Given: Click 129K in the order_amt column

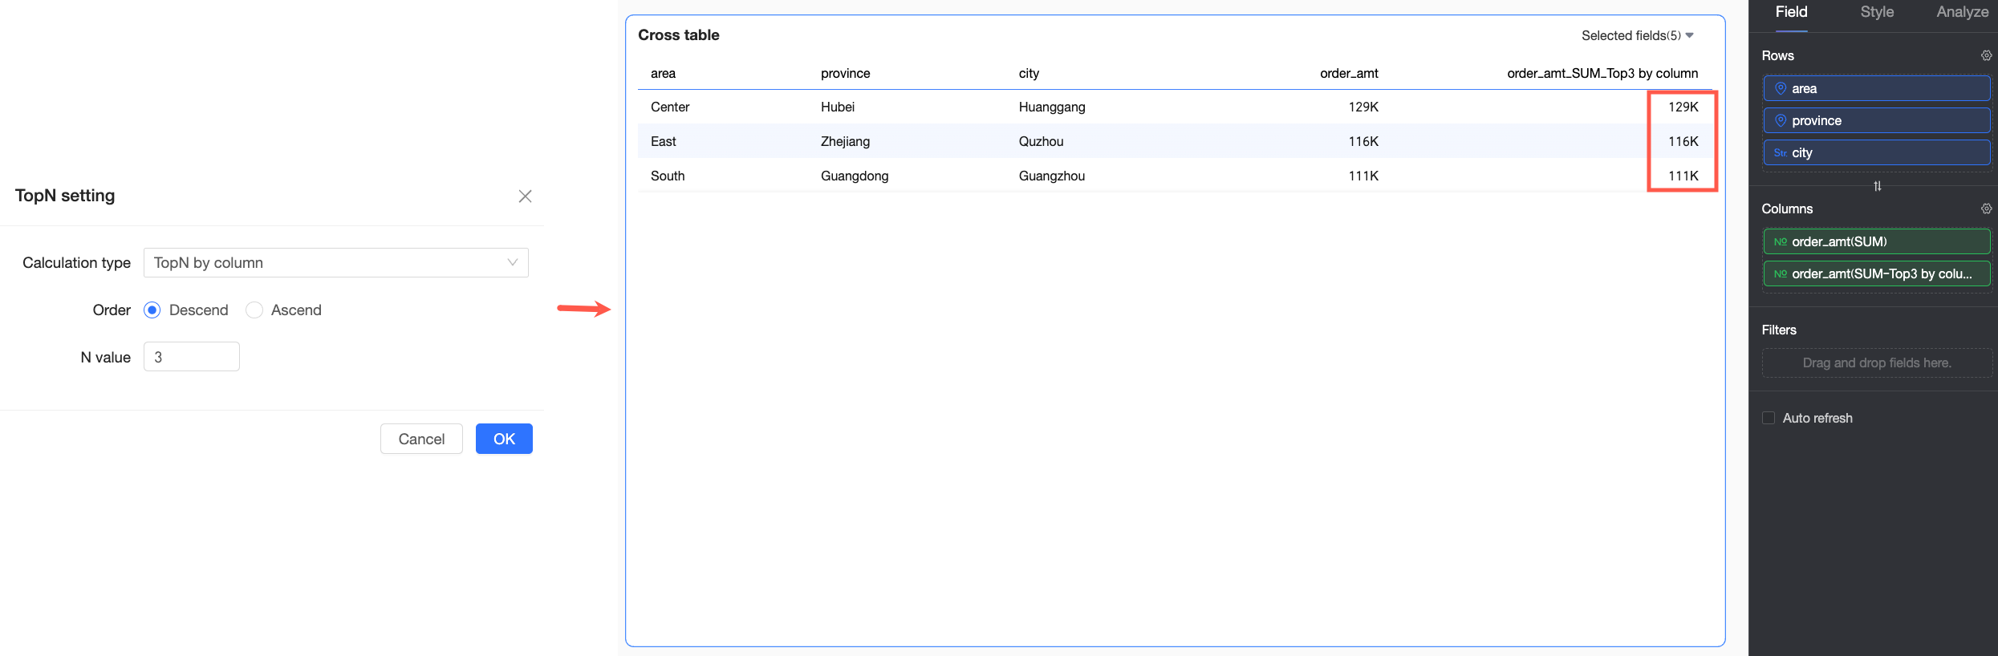Looking at the screenshot, I should (x=1363, y=107).
